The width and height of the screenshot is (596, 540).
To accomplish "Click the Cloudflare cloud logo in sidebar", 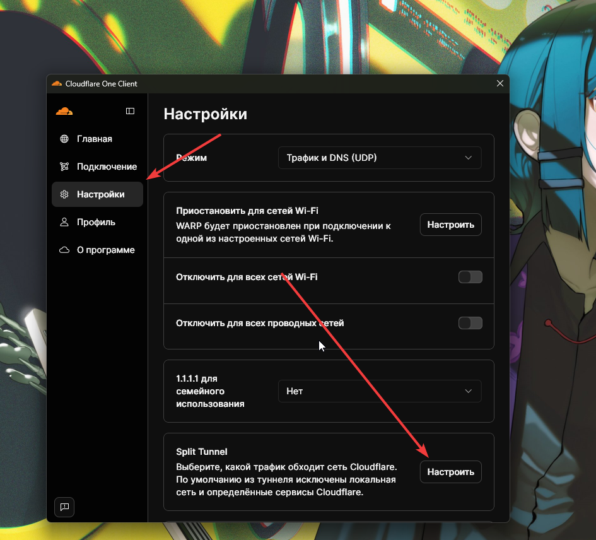I will 64,111.
